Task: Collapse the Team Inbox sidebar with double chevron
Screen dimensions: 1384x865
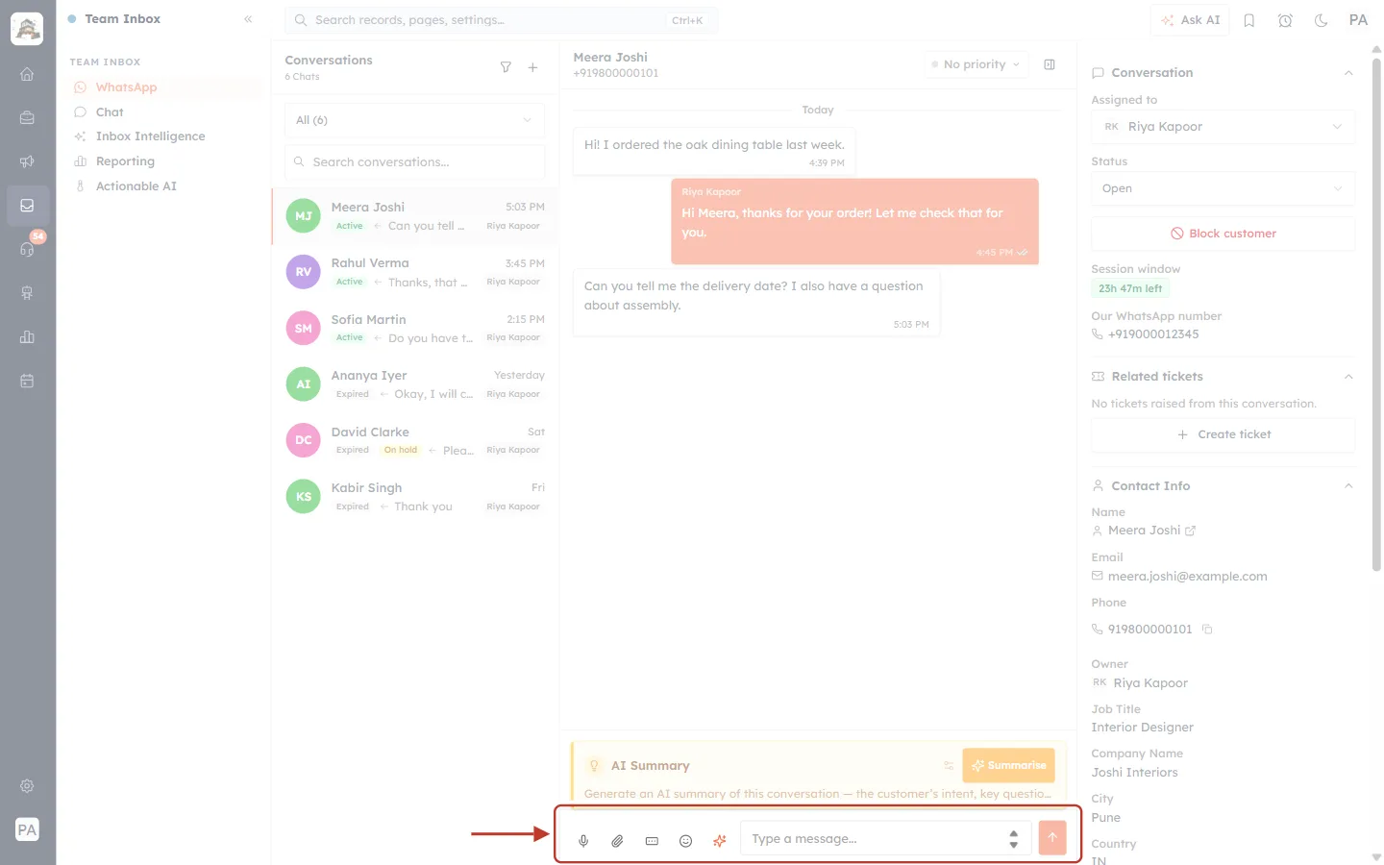Action: pyautogui.click(x=248, y=19)
